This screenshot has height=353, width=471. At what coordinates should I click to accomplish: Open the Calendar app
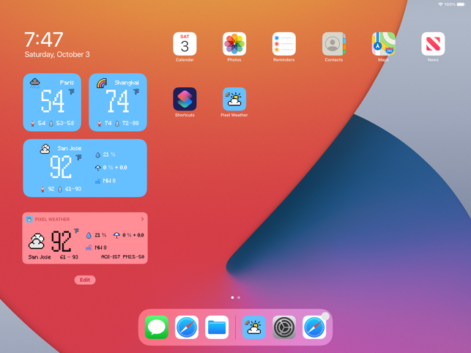(185, 44)
